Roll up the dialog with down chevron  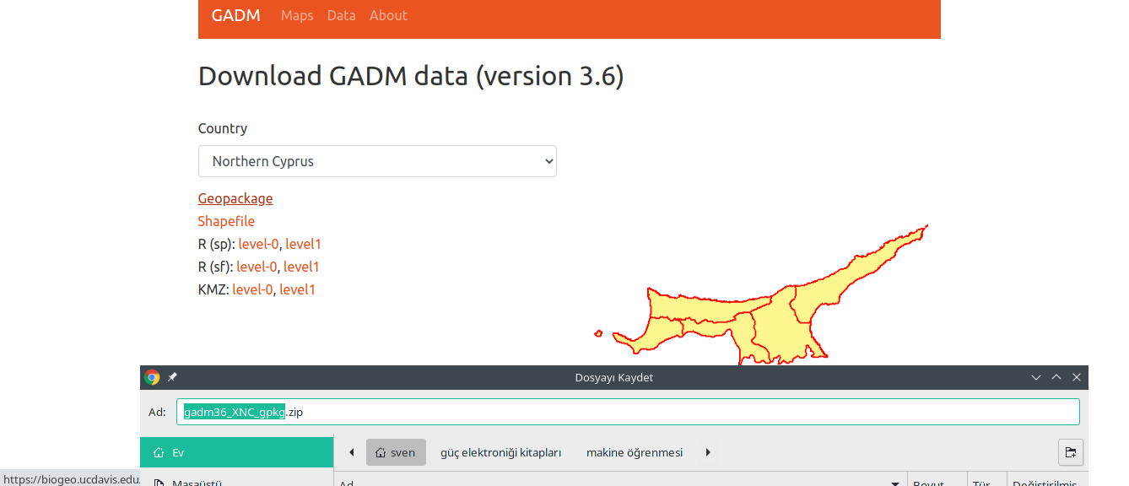coord(1036,377)
